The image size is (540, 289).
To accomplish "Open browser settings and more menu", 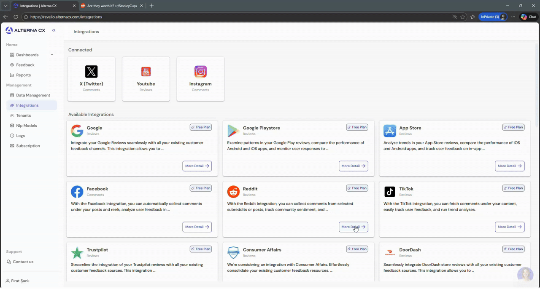I will tap(513, 17).
